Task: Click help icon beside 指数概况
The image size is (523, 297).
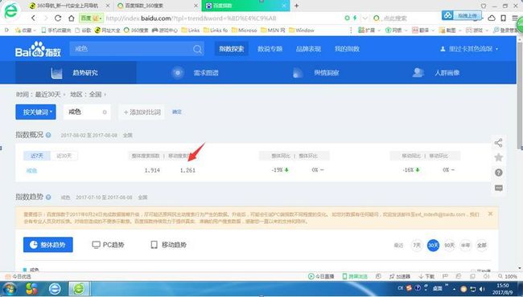Action: (x=48, y=135)
